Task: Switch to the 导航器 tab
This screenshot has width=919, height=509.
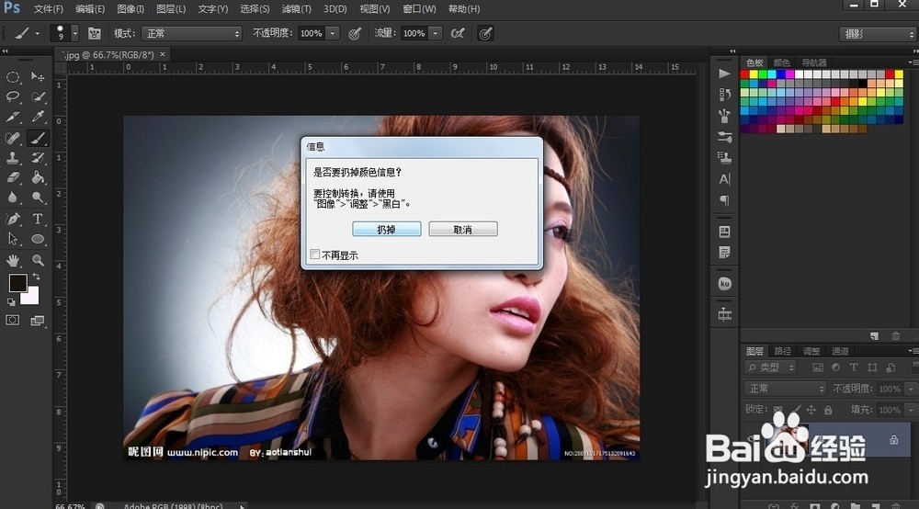Action: click(814, 62)
